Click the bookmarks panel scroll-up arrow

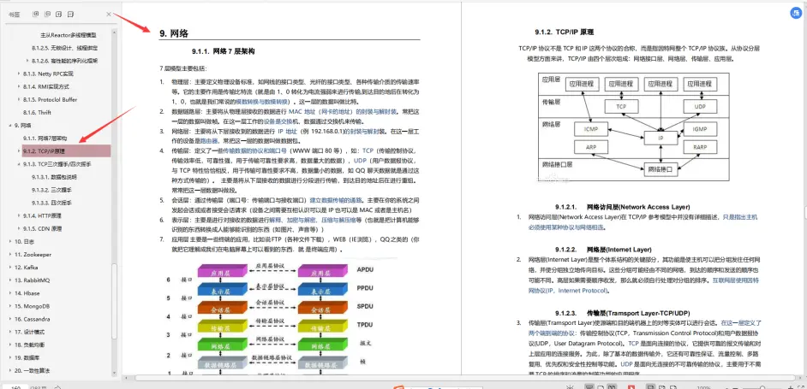(x=115, y=32)
